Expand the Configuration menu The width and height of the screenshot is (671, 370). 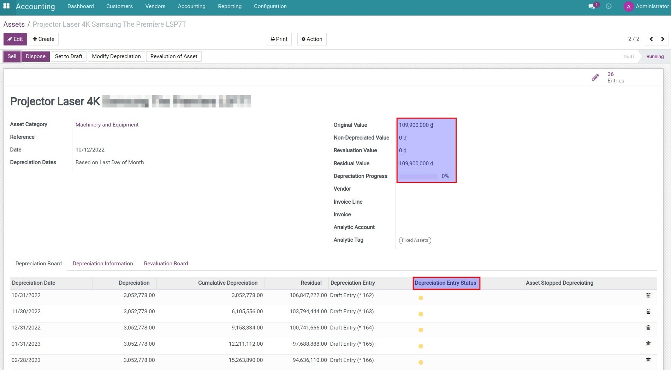coord(270,6)
